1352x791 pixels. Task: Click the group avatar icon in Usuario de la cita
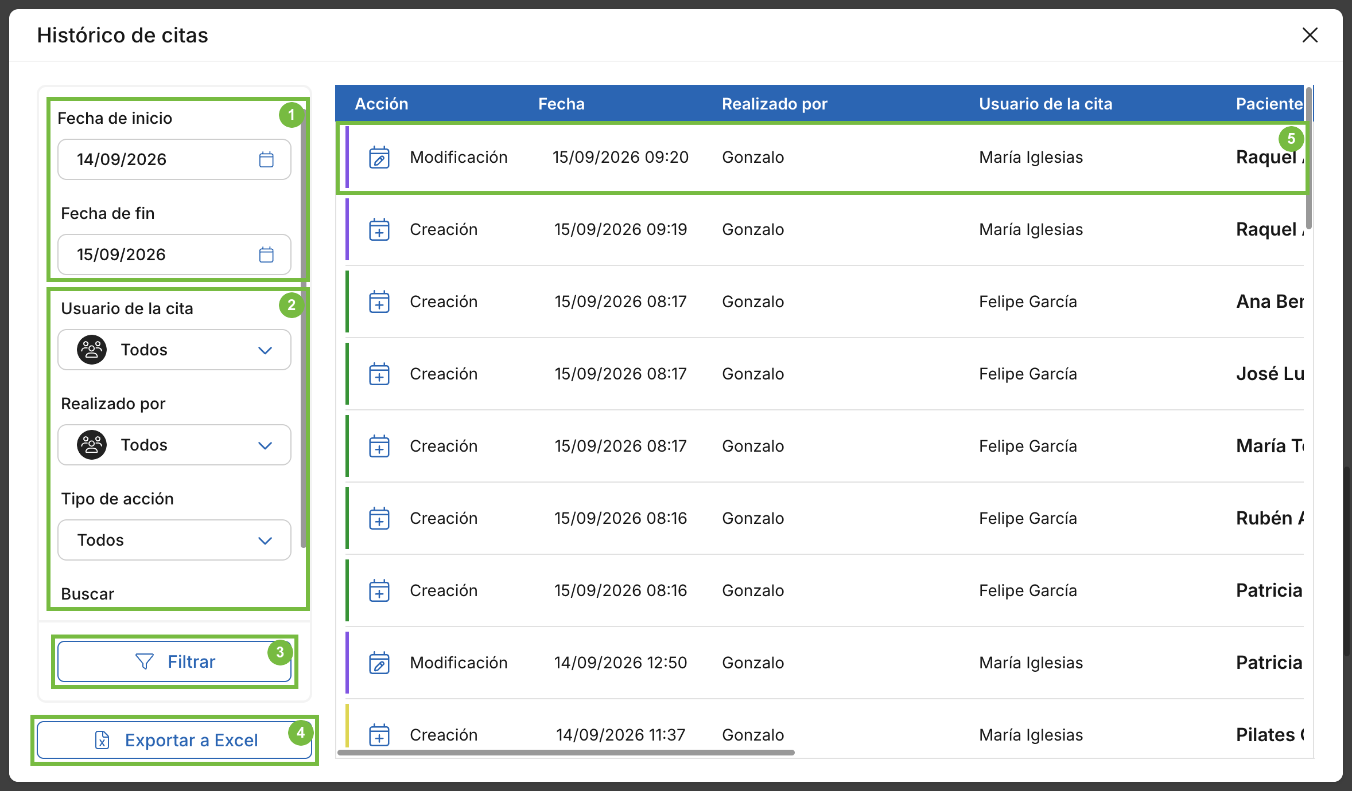click(x=92, y=350)
